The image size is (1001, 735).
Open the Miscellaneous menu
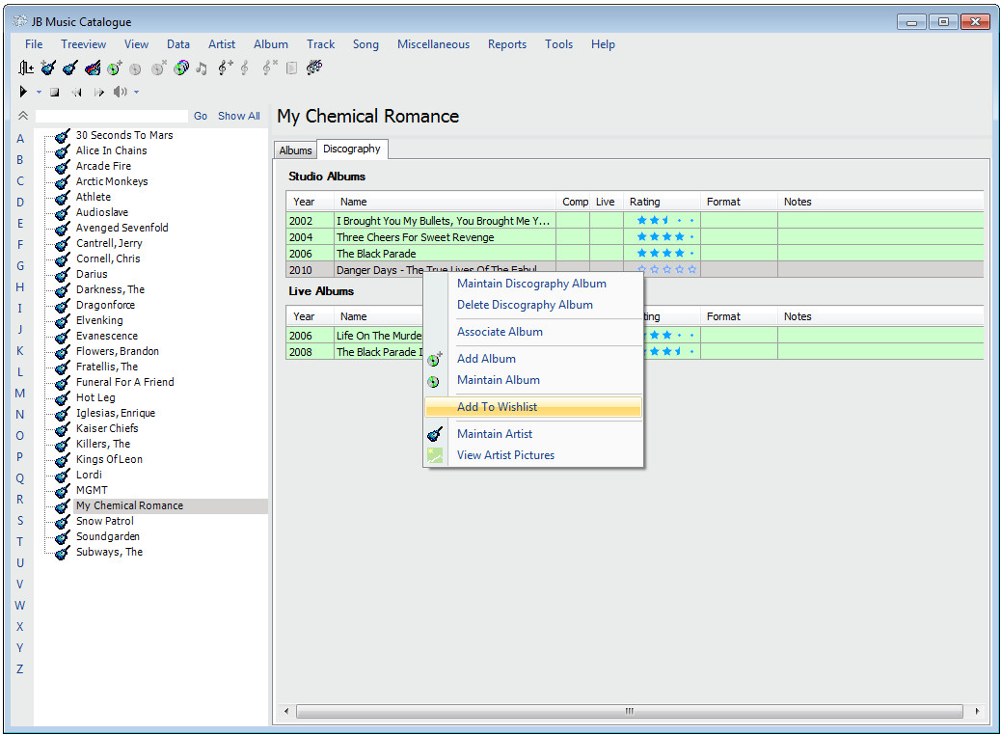tap(433, 44)
